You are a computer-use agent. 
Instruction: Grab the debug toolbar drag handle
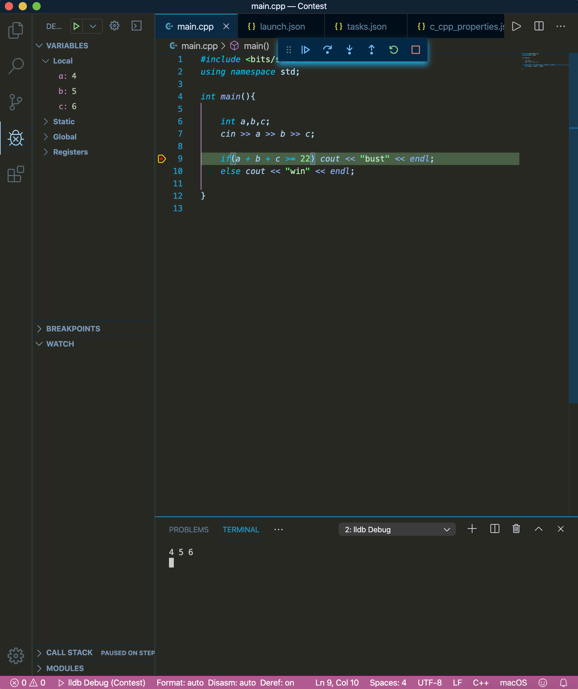[289, 50]
